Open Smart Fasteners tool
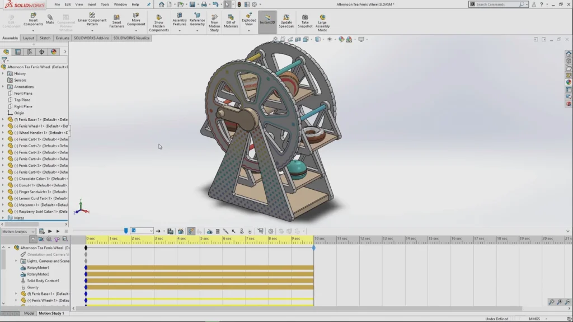The image size is (573, 322). [116, 20]
